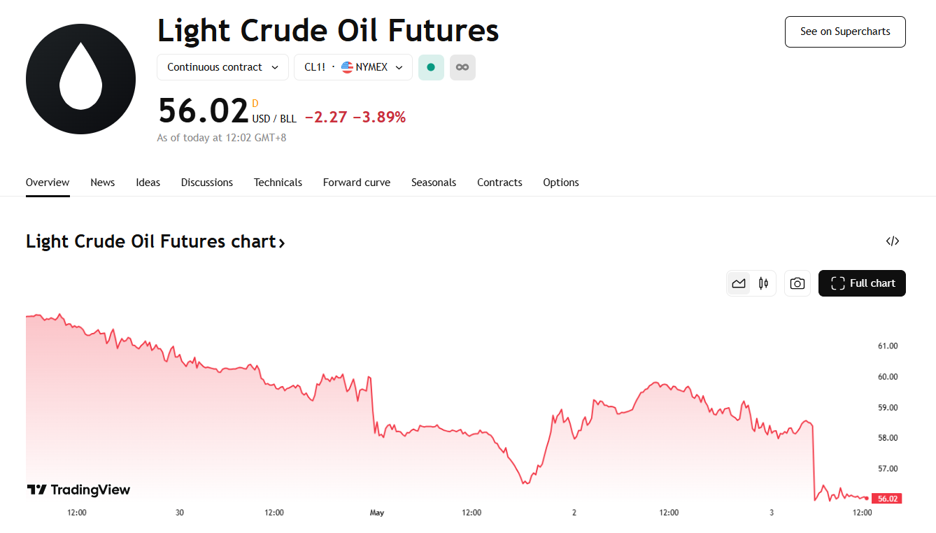Open the Light Crude Oil Futures chart link
Image resolution: width=936 pixels, height=533 pixels.
155,242
